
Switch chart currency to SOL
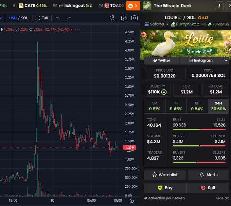tap(24, 18)
